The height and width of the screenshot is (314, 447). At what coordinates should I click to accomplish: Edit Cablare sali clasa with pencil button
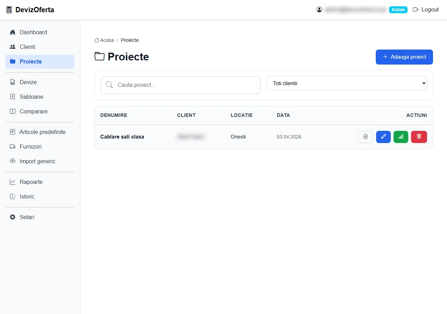383,137
